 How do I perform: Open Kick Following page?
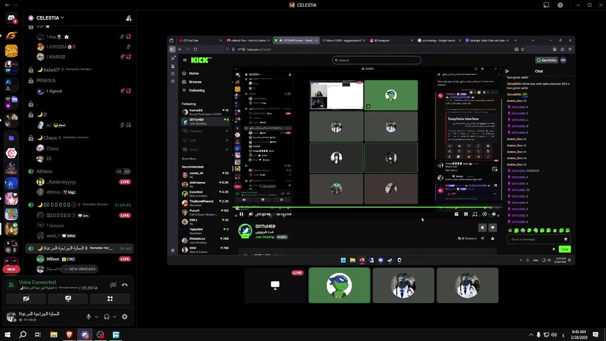click(196, 90)
